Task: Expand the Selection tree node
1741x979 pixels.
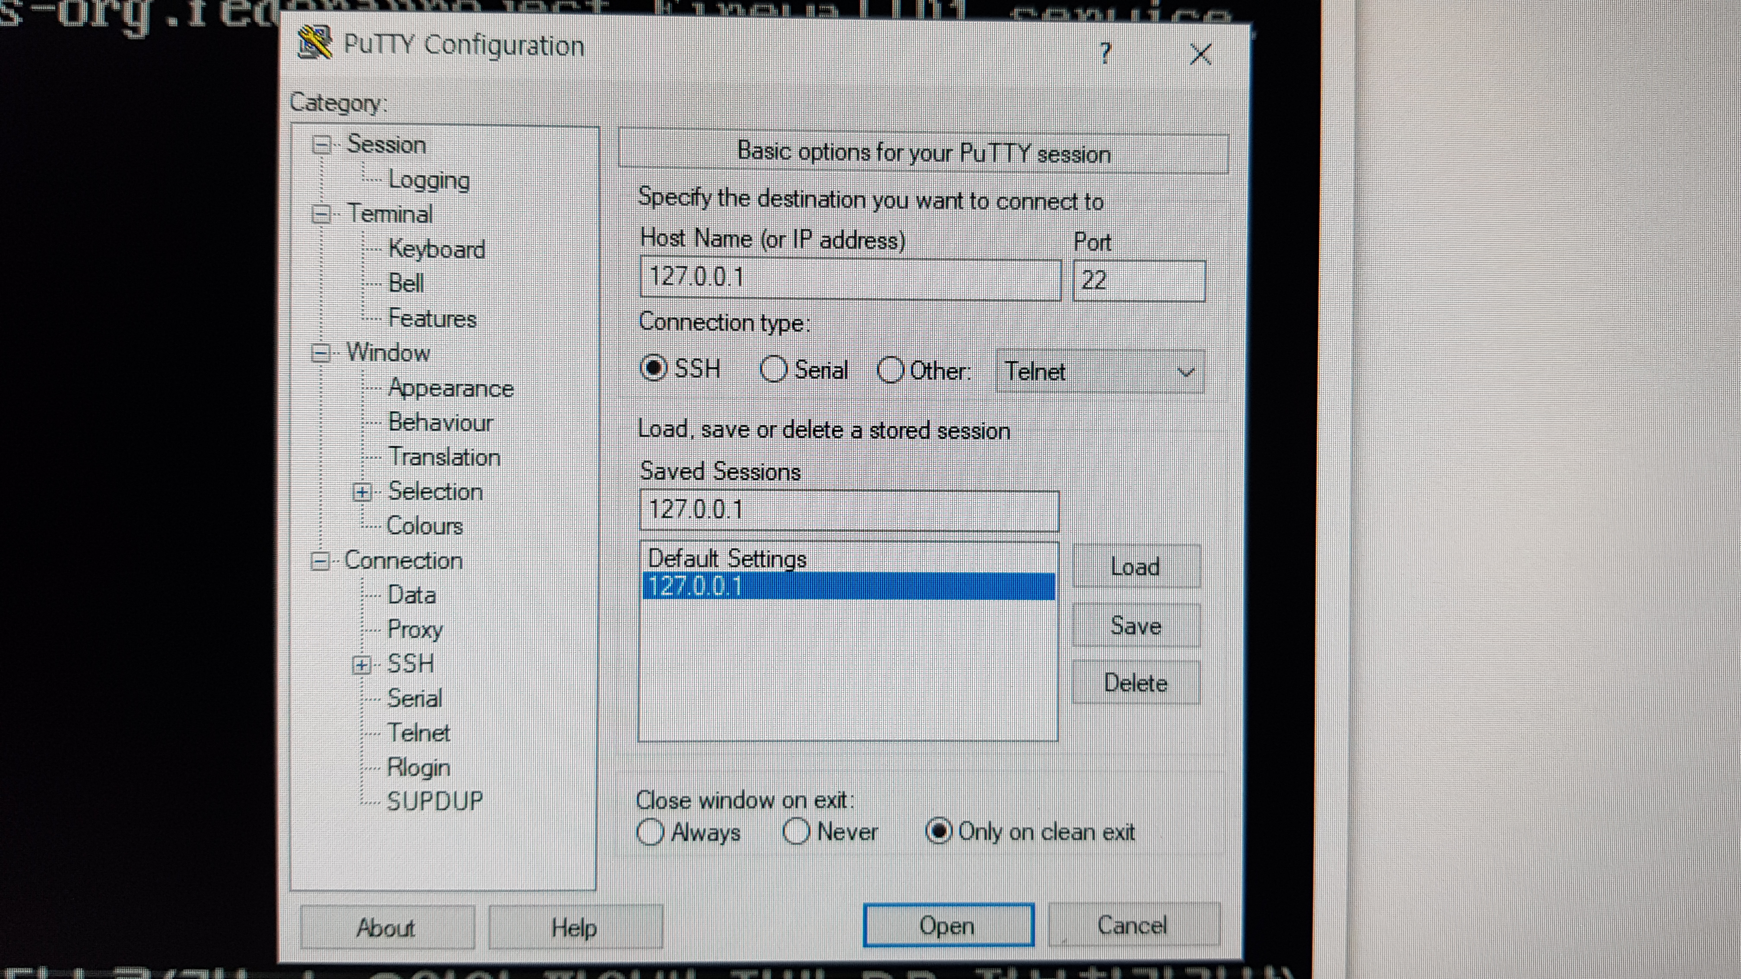Action: [361, 493]
